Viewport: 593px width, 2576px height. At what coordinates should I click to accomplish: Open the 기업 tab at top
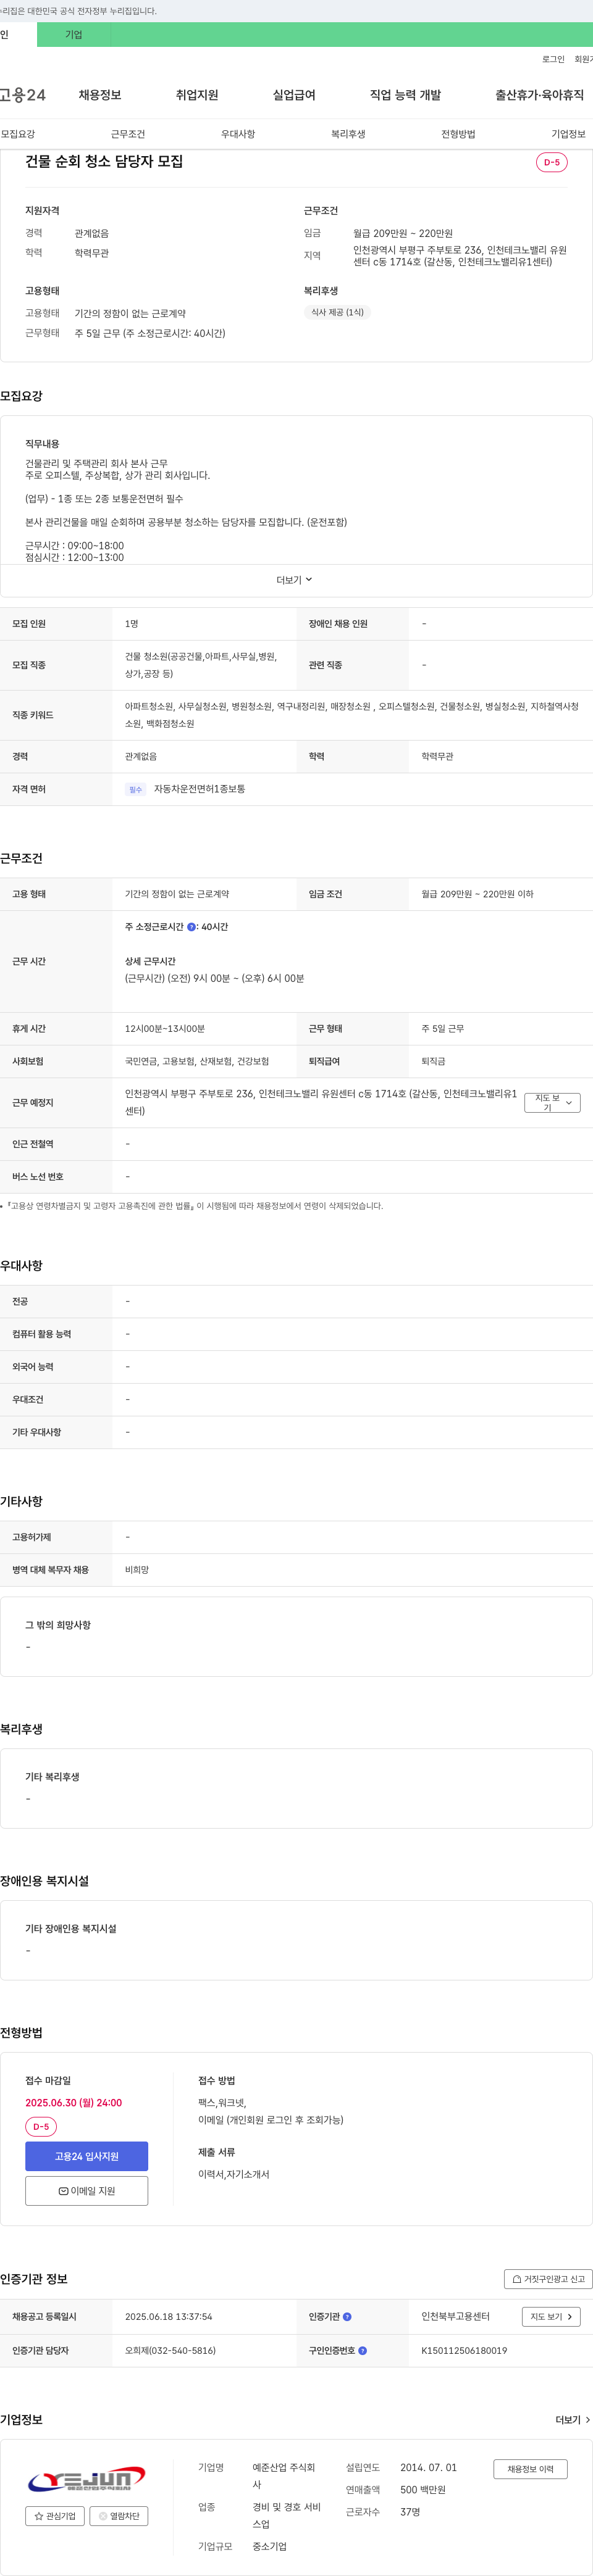click(73, 35)
